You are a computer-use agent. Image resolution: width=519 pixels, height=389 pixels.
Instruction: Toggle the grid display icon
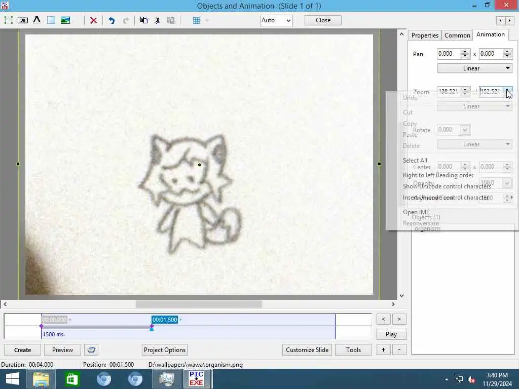click(x=196, y=20)
